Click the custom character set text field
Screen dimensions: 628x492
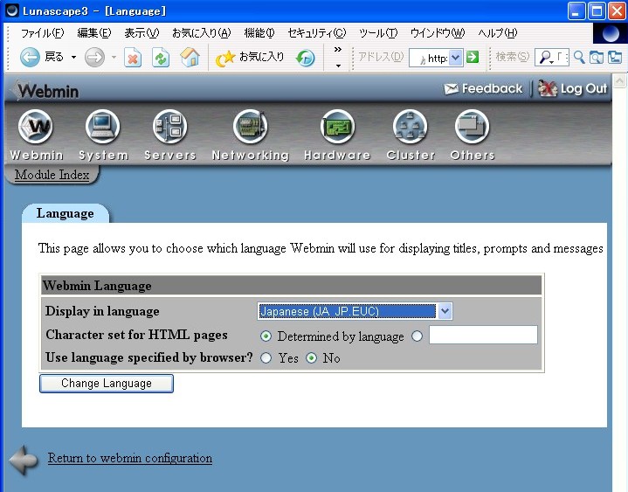[x=483, y=335]
